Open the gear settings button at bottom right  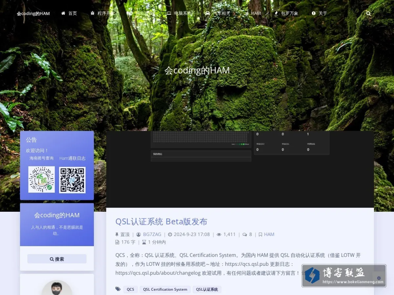coord(379,278)
